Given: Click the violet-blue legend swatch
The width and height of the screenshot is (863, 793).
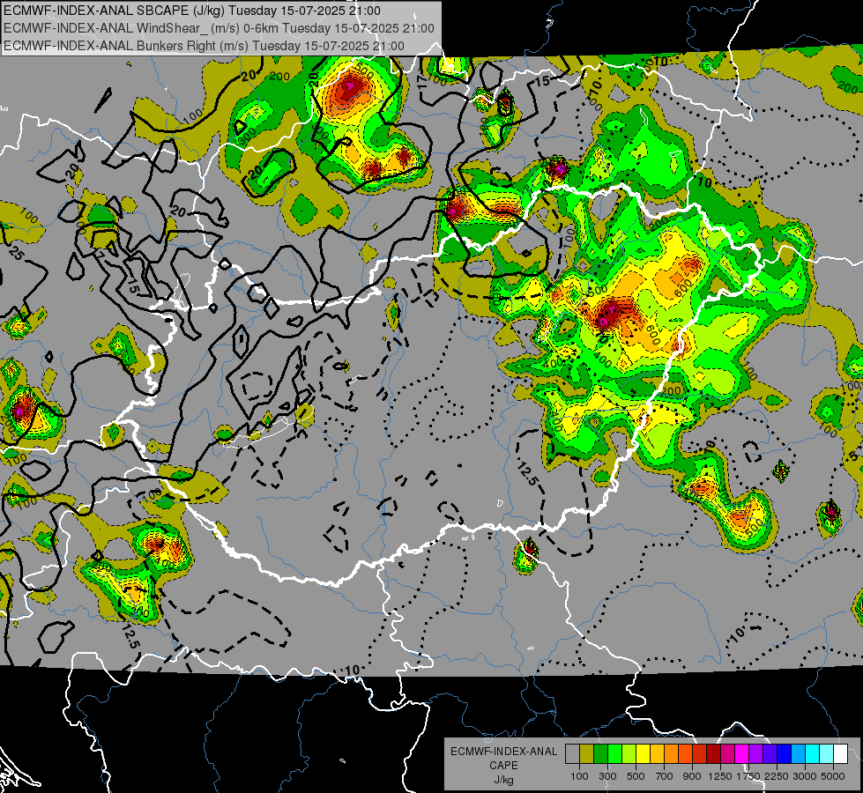Looking at the screenshot, I should [770, 753].
